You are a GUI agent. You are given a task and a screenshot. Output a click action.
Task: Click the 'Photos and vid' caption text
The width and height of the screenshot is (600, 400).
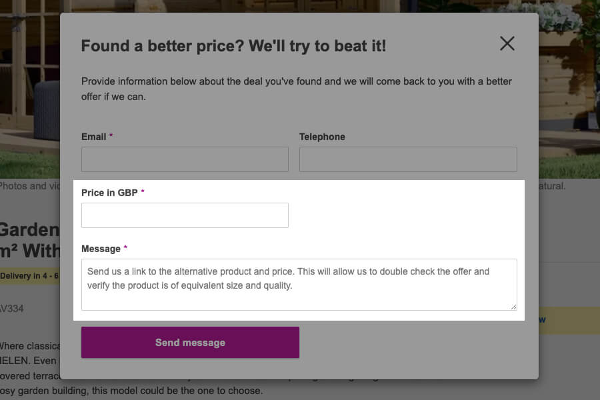click(30, 186)
